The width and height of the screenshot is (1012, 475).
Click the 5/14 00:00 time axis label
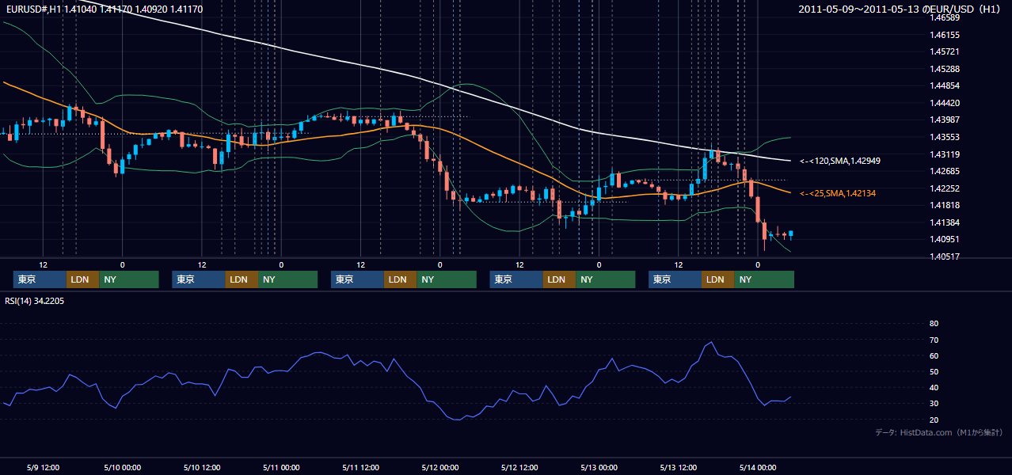pos(758,467)
